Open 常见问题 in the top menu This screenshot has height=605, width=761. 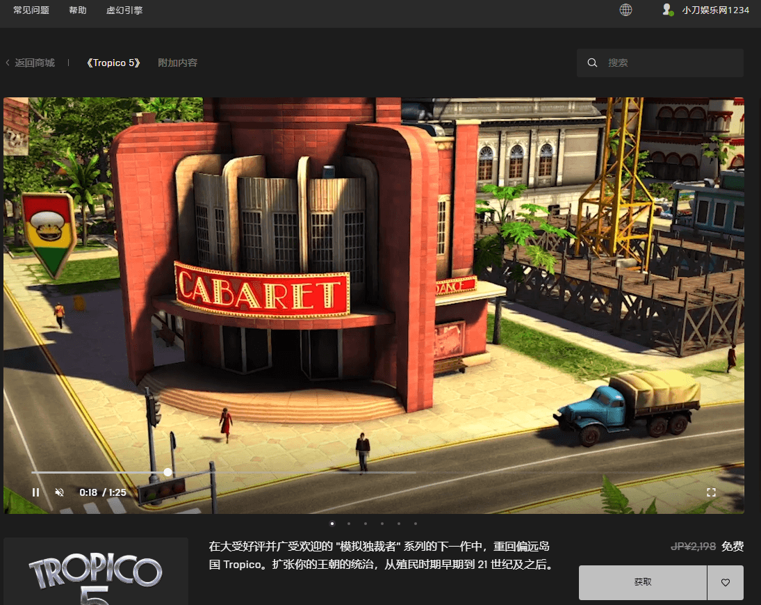tap(31, 10)
